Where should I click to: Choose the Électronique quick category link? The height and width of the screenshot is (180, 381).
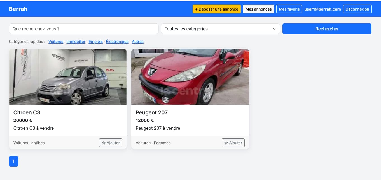[117, 42]
